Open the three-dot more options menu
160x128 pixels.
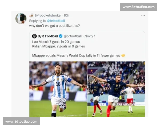[143, 15]
